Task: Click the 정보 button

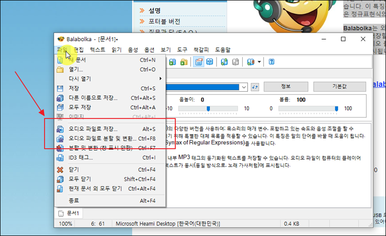Action: [286, 86]
